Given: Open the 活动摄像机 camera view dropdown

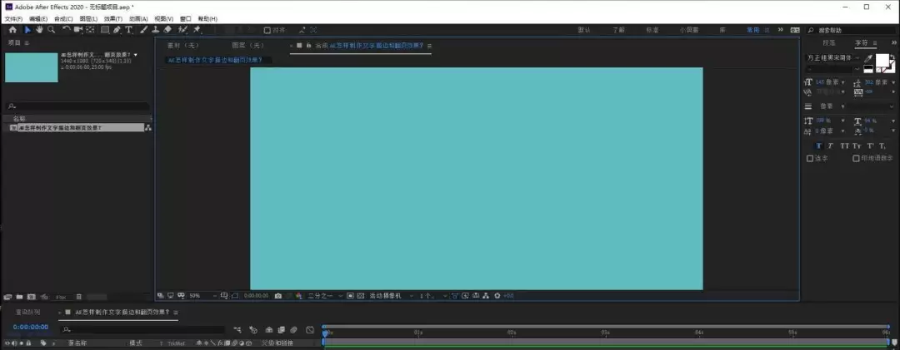Looking at the screenshot, I should 390,296.
